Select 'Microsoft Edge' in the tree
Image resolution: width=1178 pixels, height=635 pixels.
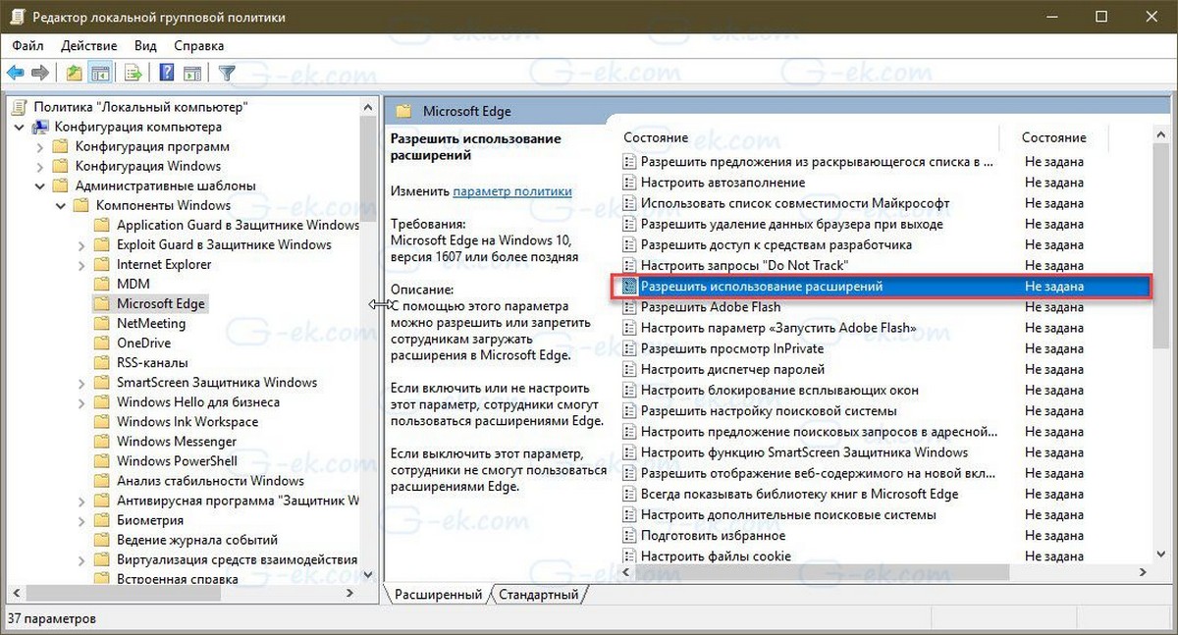pyautogui.click(x=161, y=303)
